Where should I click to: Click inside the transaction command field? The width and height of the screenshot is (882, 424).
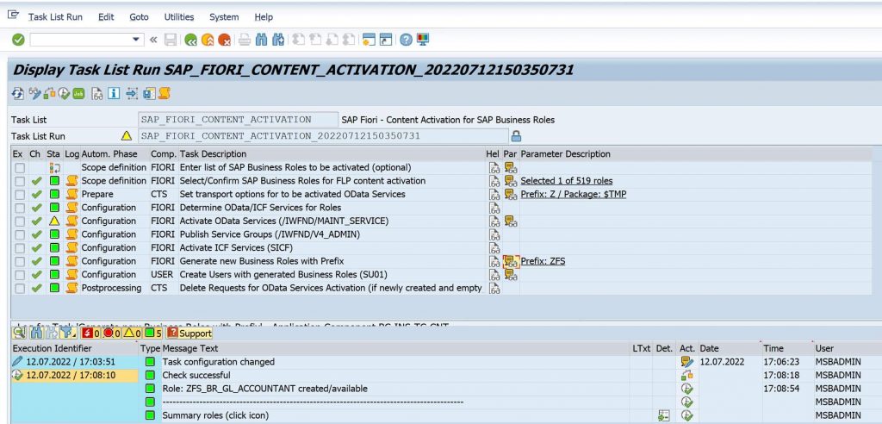[x=80, y=40]
